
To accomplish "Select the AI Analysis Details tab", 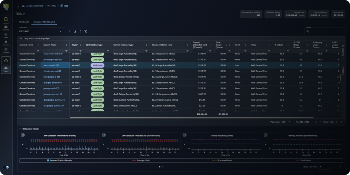I will 44,22.
